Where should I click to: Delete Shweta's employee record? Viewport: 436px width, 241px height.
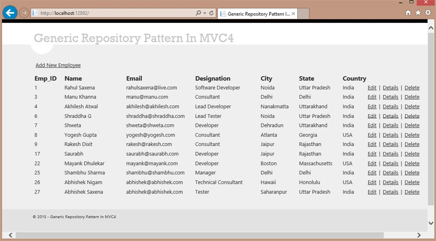[x=412, y=125]
